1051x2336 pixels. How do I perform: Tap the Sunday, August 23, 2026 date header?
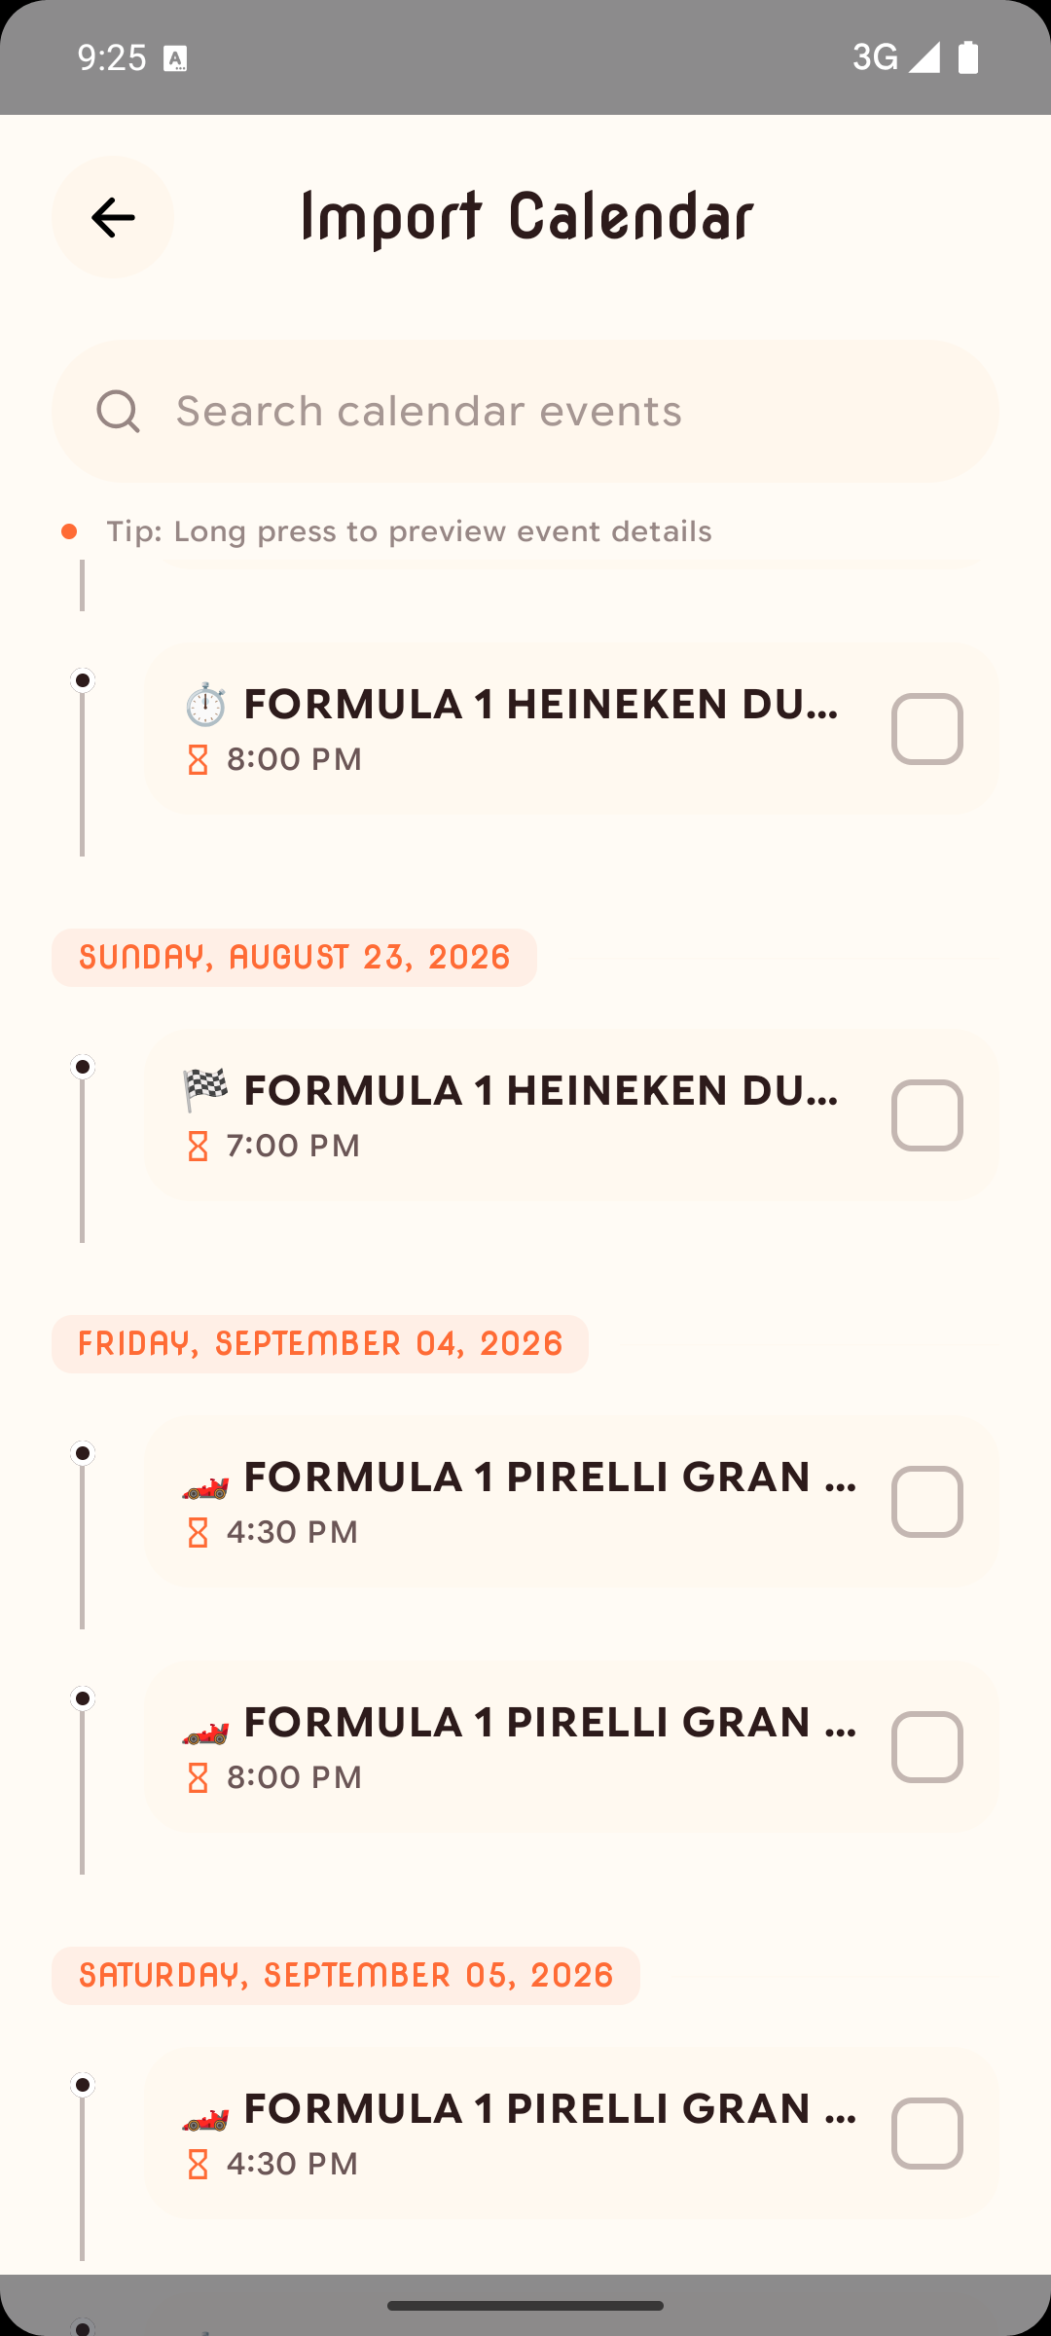pyautogui.click(x=294, y=958)
